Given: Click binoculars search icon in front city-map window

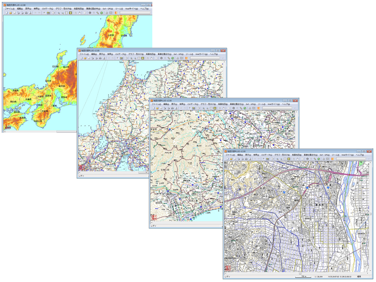Looking at the screenshot, I should [294, 159].
